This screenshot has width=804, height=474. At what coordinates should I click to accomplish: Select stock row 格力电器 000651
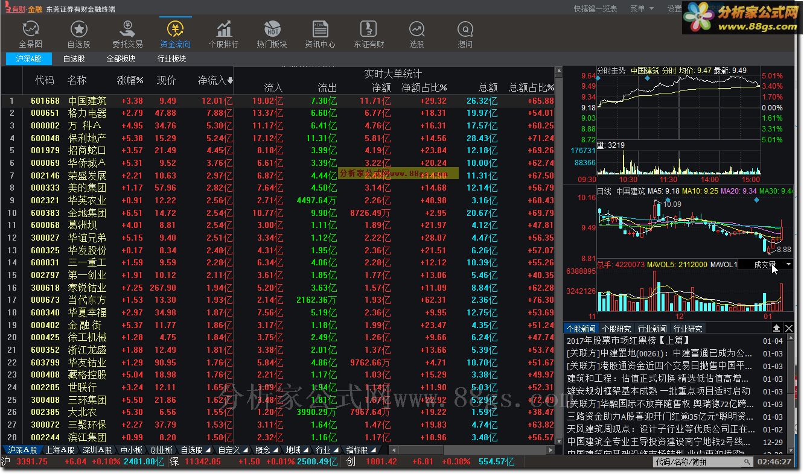coord(278,113)
